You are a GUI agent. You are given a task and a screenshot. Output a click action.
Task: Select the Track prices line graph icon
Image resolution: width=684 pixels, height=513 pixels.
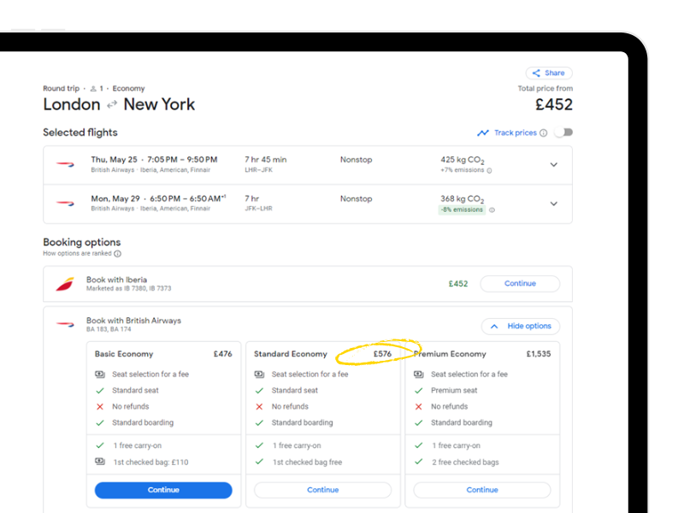point(482,133)
